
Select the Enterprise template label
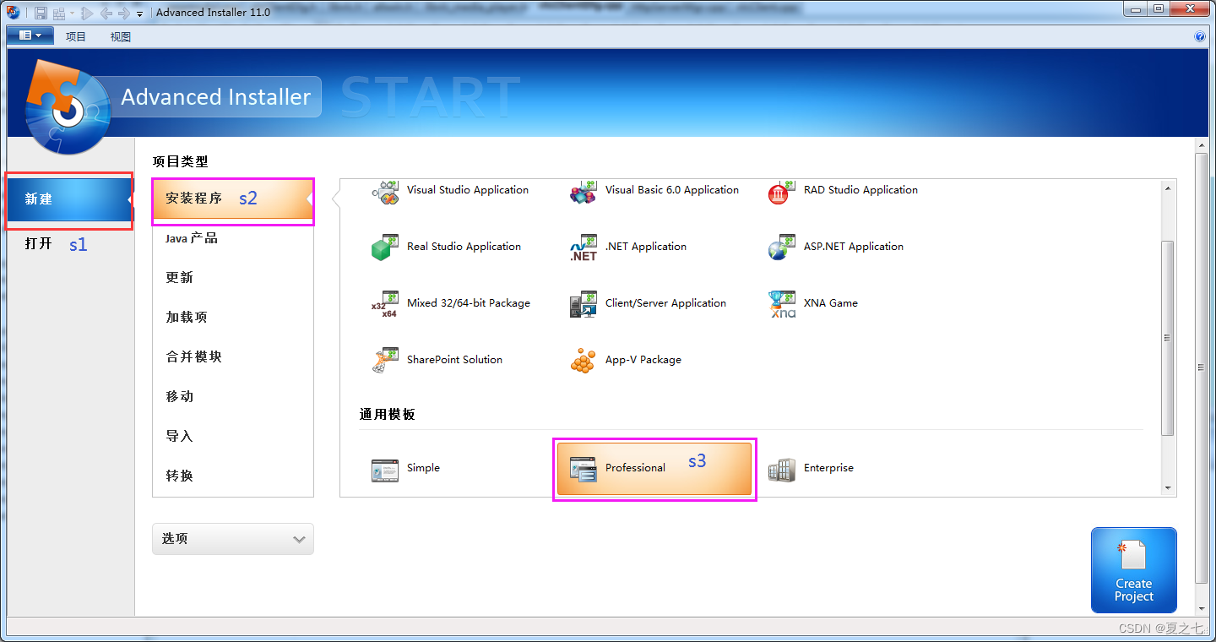click(828, 468)
